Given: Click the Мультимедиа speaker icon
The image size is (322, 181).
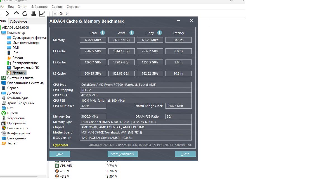Looking at the screenshot, I should (4, 98).
